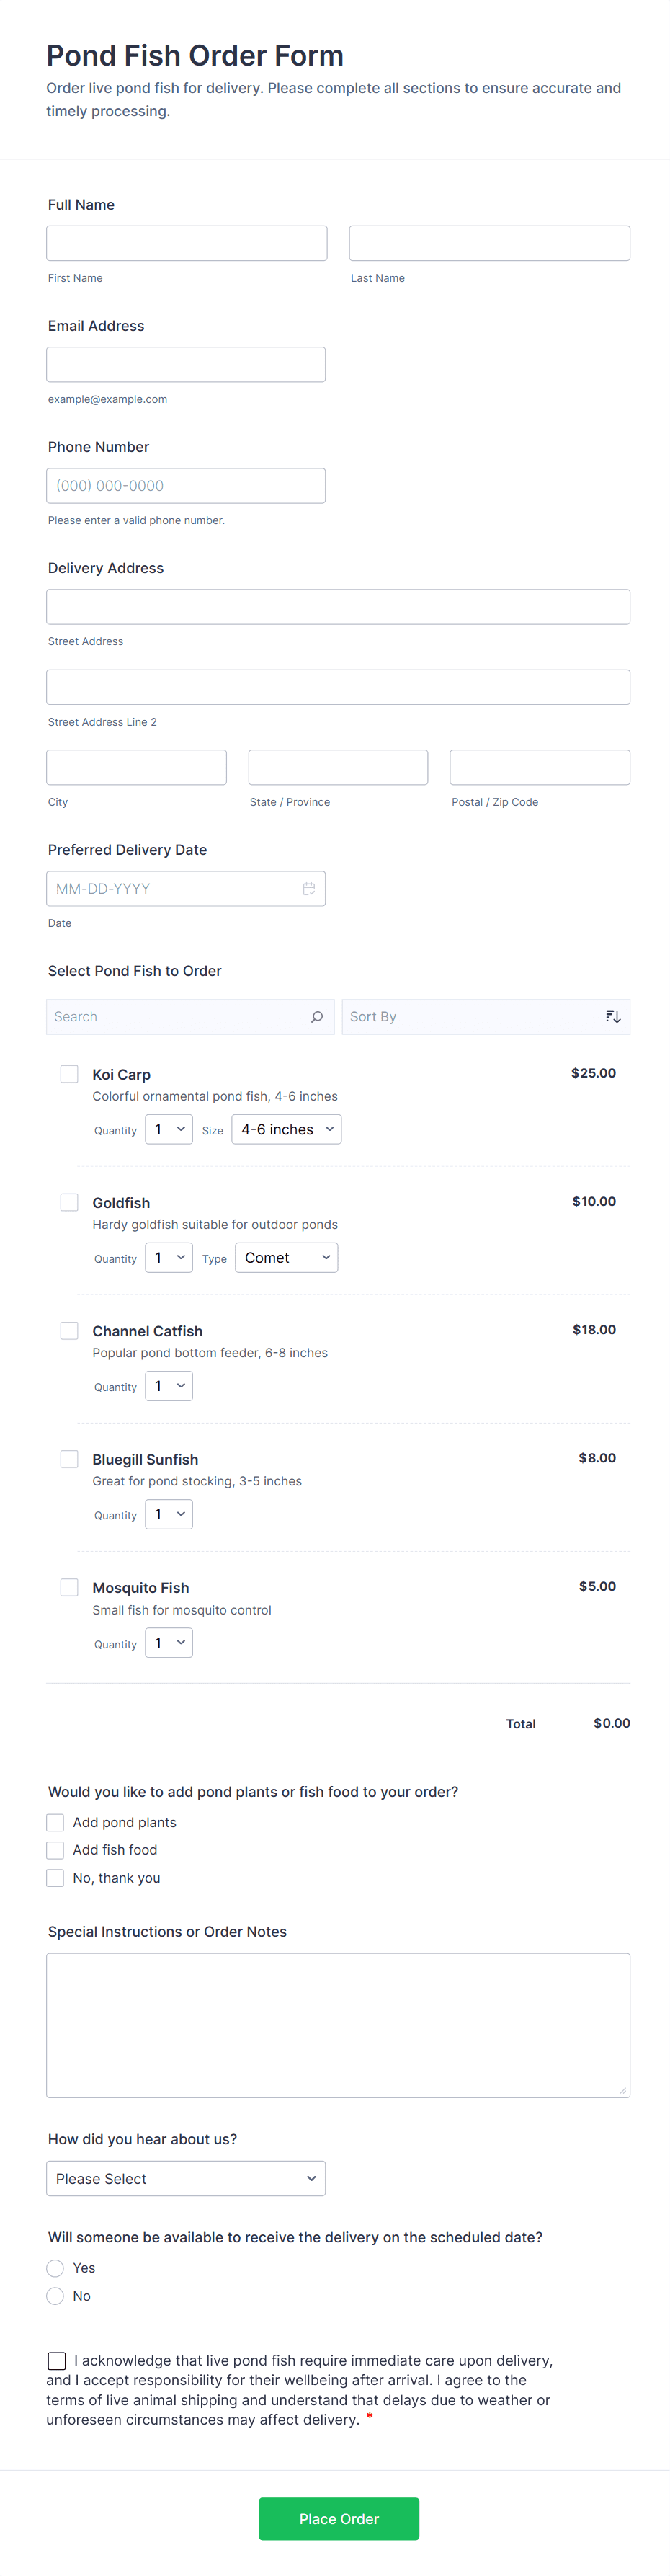Check the live fish acknowledgement box

click(x=57, y=2361)
